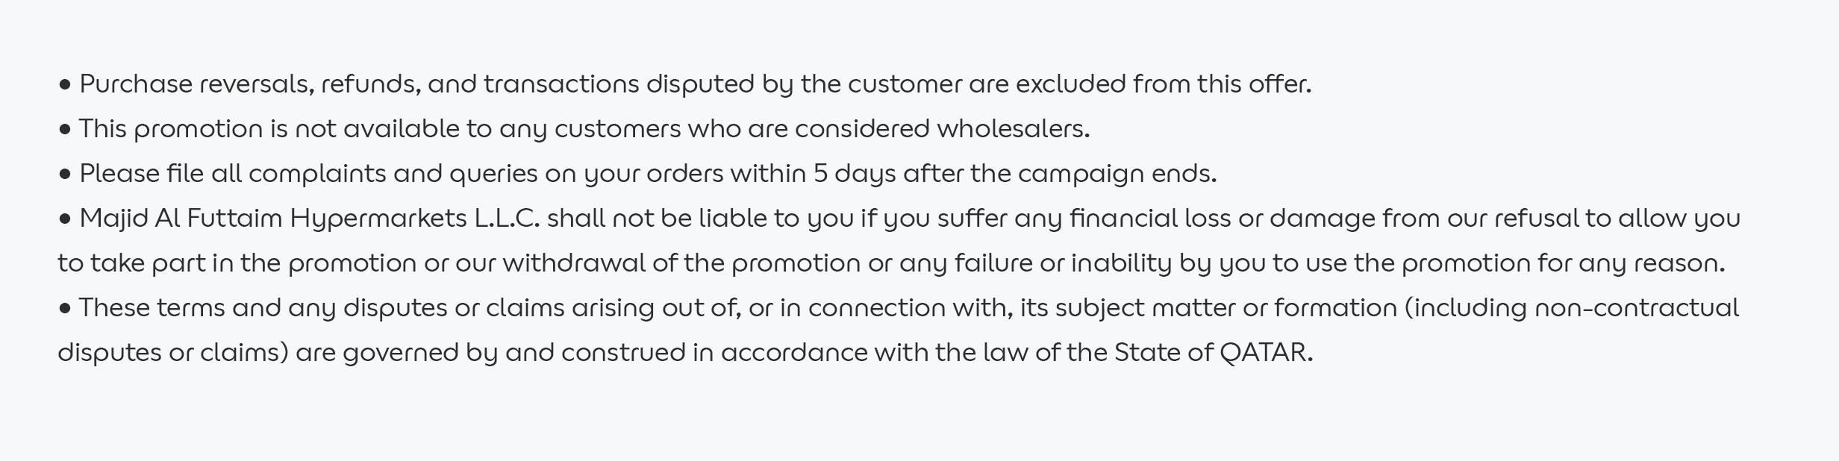The height and width of the screenshot is (461, 1839).
Task: Click the "campaign ends" text
Action: tap(1117, 174)
